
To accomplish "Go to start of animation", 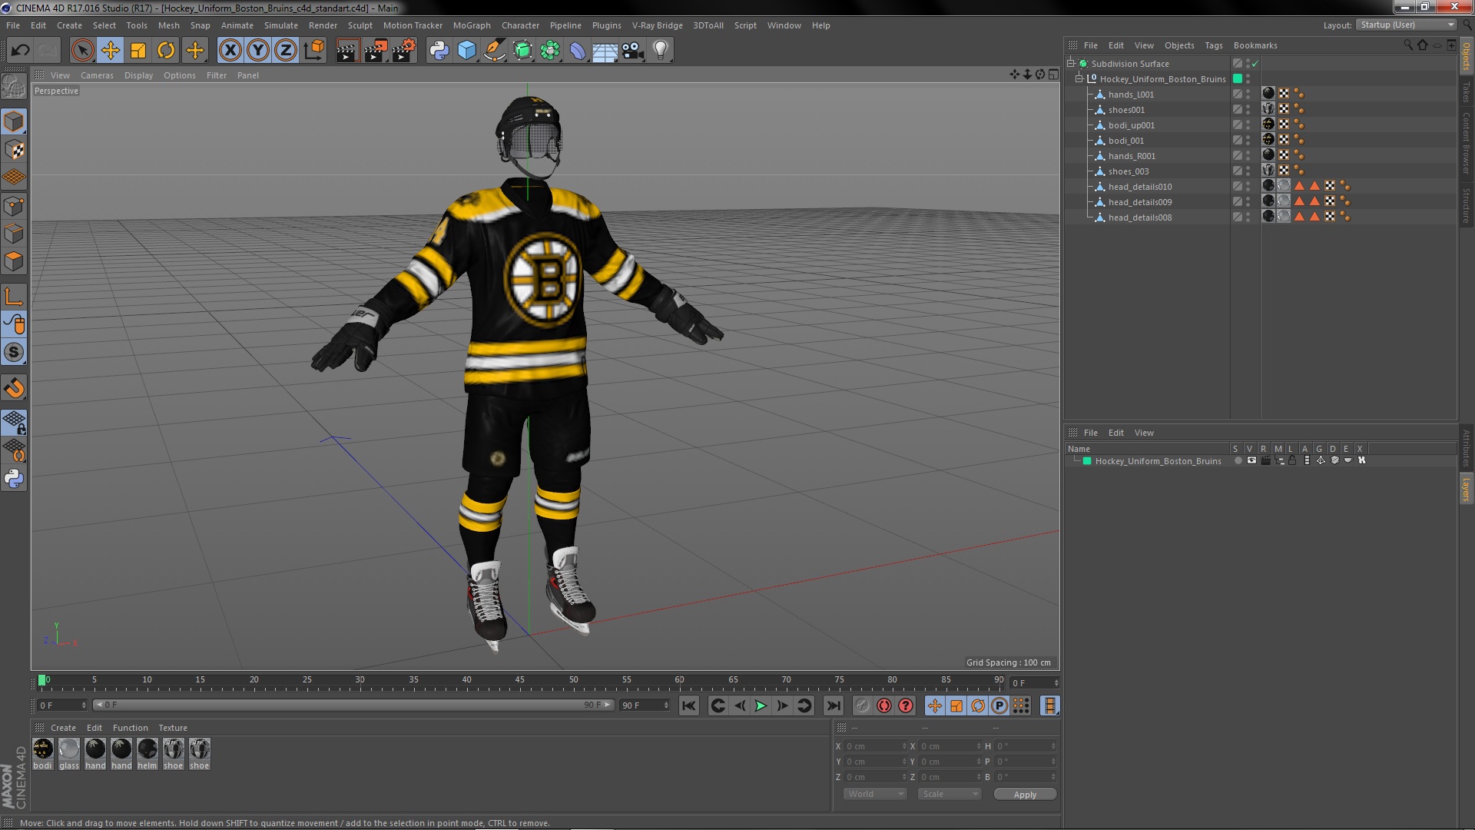I will [689, 705].
